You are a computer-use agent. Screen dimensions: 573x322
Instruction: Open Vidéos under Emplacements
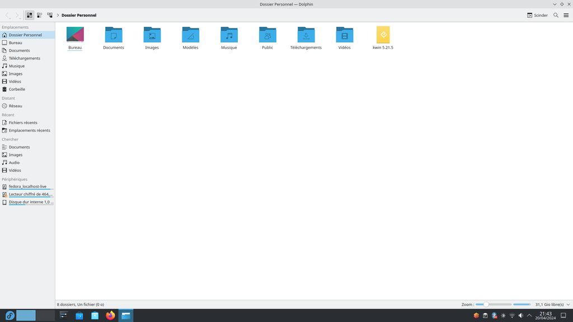27,82
